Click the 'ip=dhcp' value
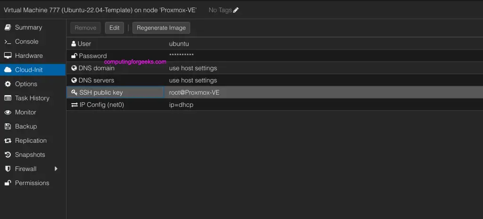The width and height of the screenshot is (483, 219). coord(181,105)
